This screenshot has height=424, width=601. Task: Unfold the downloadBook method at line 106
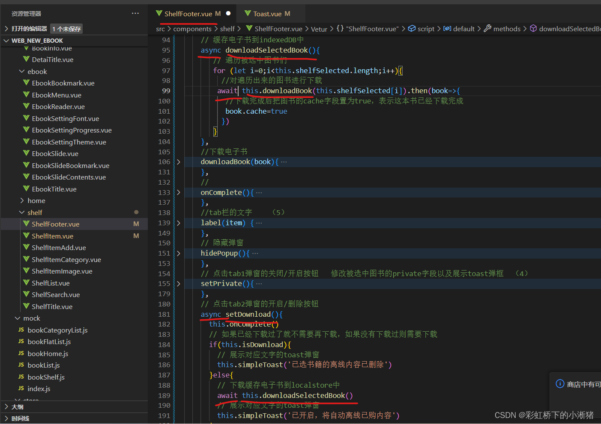point(179,162)
